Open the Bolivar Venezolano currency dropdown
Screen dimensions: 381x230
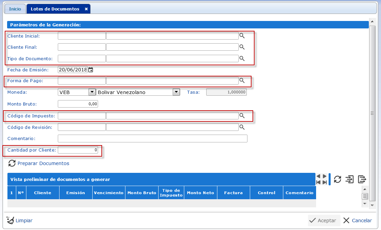176,92
